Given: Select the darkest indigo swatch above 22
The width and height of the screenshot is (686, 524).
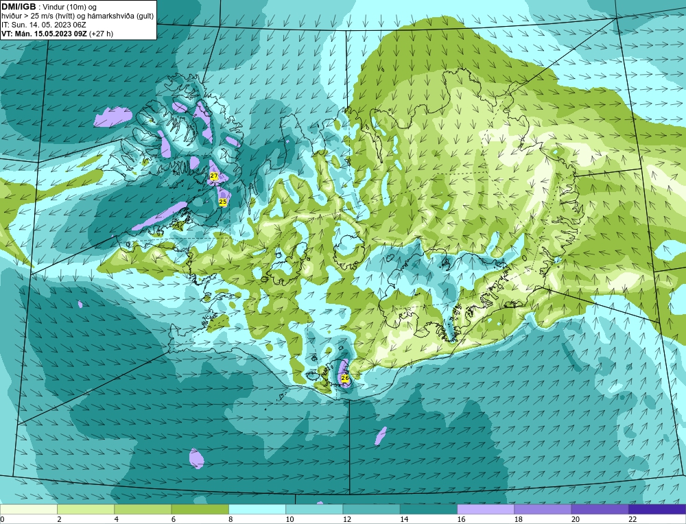Looking at the screenshot, I should pyautogui.click(x=657, y=510).
